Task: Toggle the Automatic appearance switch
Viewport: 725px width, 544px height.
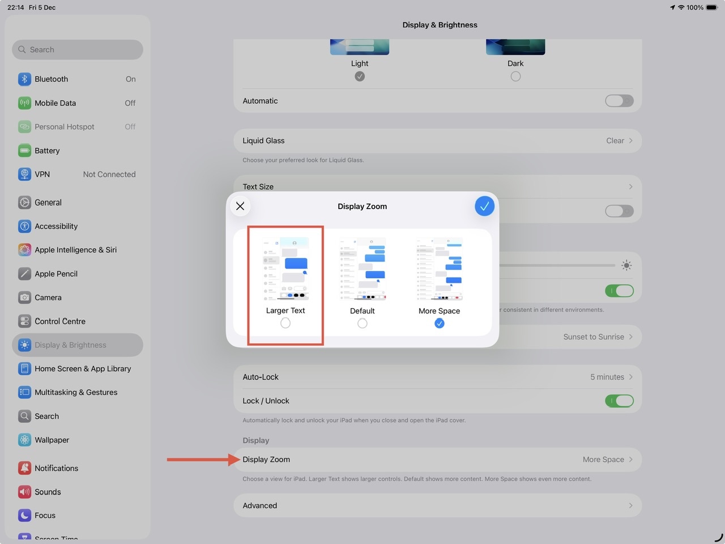Action: (x=619, y=101)
